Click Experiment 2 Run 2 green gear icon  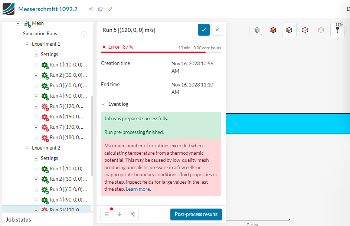pos(45,180)
